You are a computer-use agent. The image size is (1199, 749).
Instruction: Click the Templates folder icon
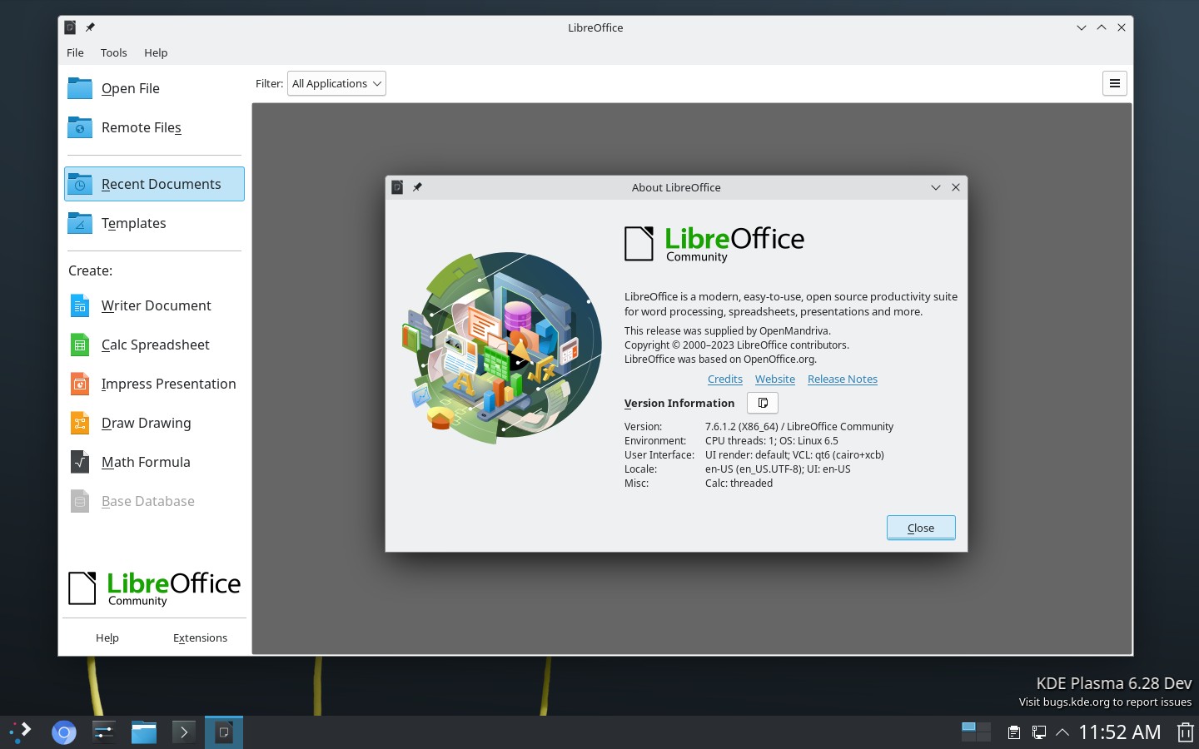[80, 223]
